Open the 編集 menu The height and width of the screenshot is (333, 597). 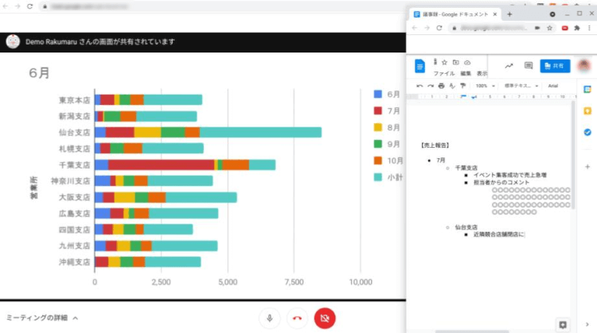[466, 73]
